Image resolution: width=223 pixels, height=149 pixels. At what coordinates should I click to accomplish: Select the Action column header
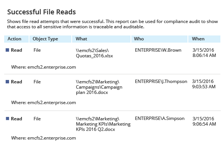16,39
